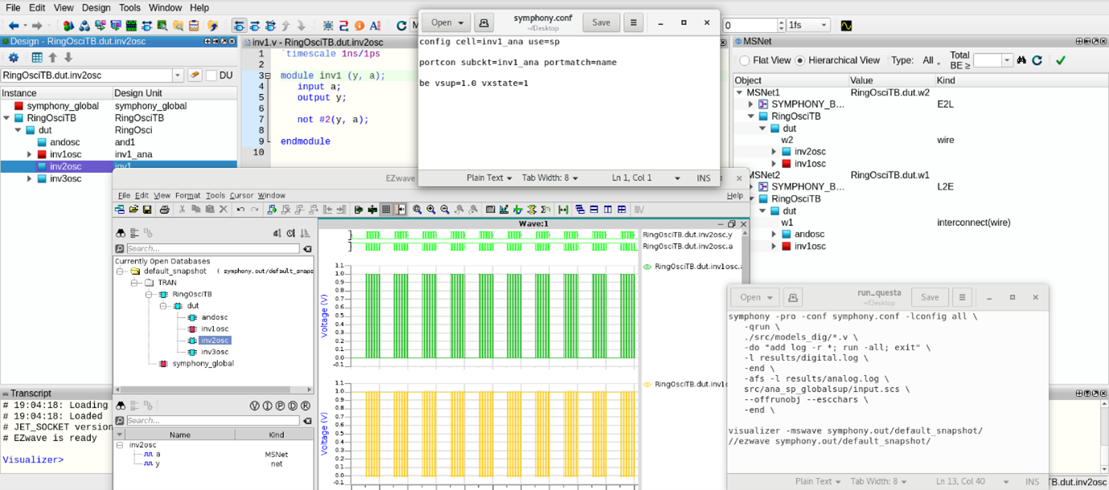Click the print icon in the EZwave toolbar
1109x490 pixels.
163,209
